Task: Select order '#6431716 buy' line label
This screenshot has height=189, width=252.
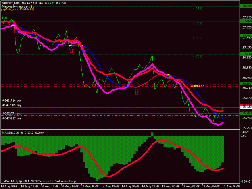Action: click(x=12, y=100)
